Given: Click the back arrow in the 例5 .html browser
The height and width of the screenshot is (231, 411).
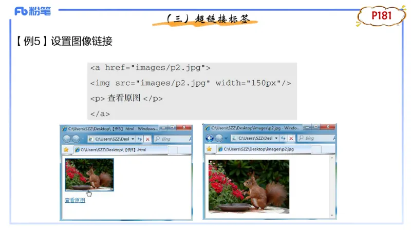Looking at the screenshot, I should 67,139.
